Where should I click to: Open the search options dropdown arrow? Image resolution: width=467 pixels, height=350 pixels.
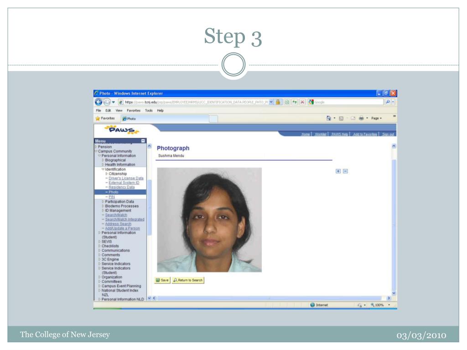click(x=393, y=102)
